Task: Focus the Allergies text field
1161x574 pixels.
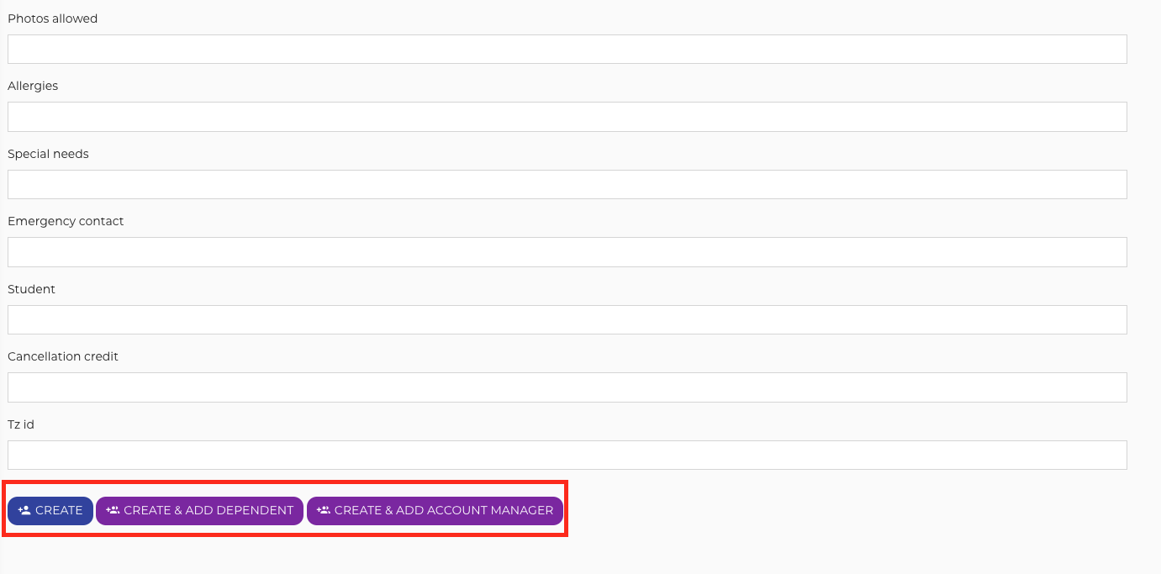Action: pos(567,117)
